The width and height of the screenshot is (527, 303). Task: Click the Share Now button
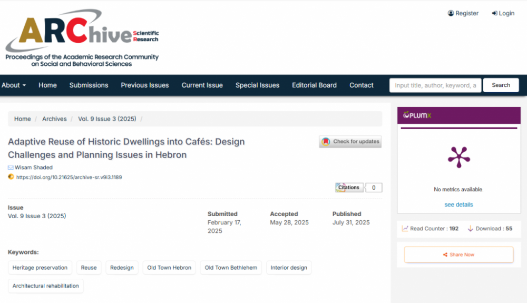pyautogui.click(x=459, y=255)
